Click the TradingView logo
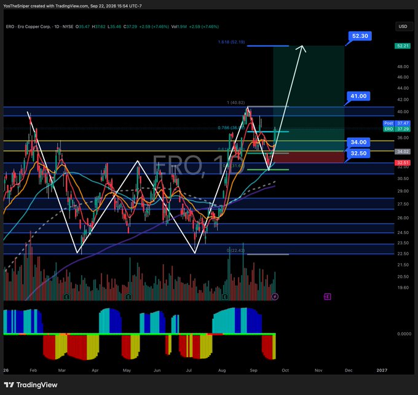418x395 pixels. (x=31, y=385)
